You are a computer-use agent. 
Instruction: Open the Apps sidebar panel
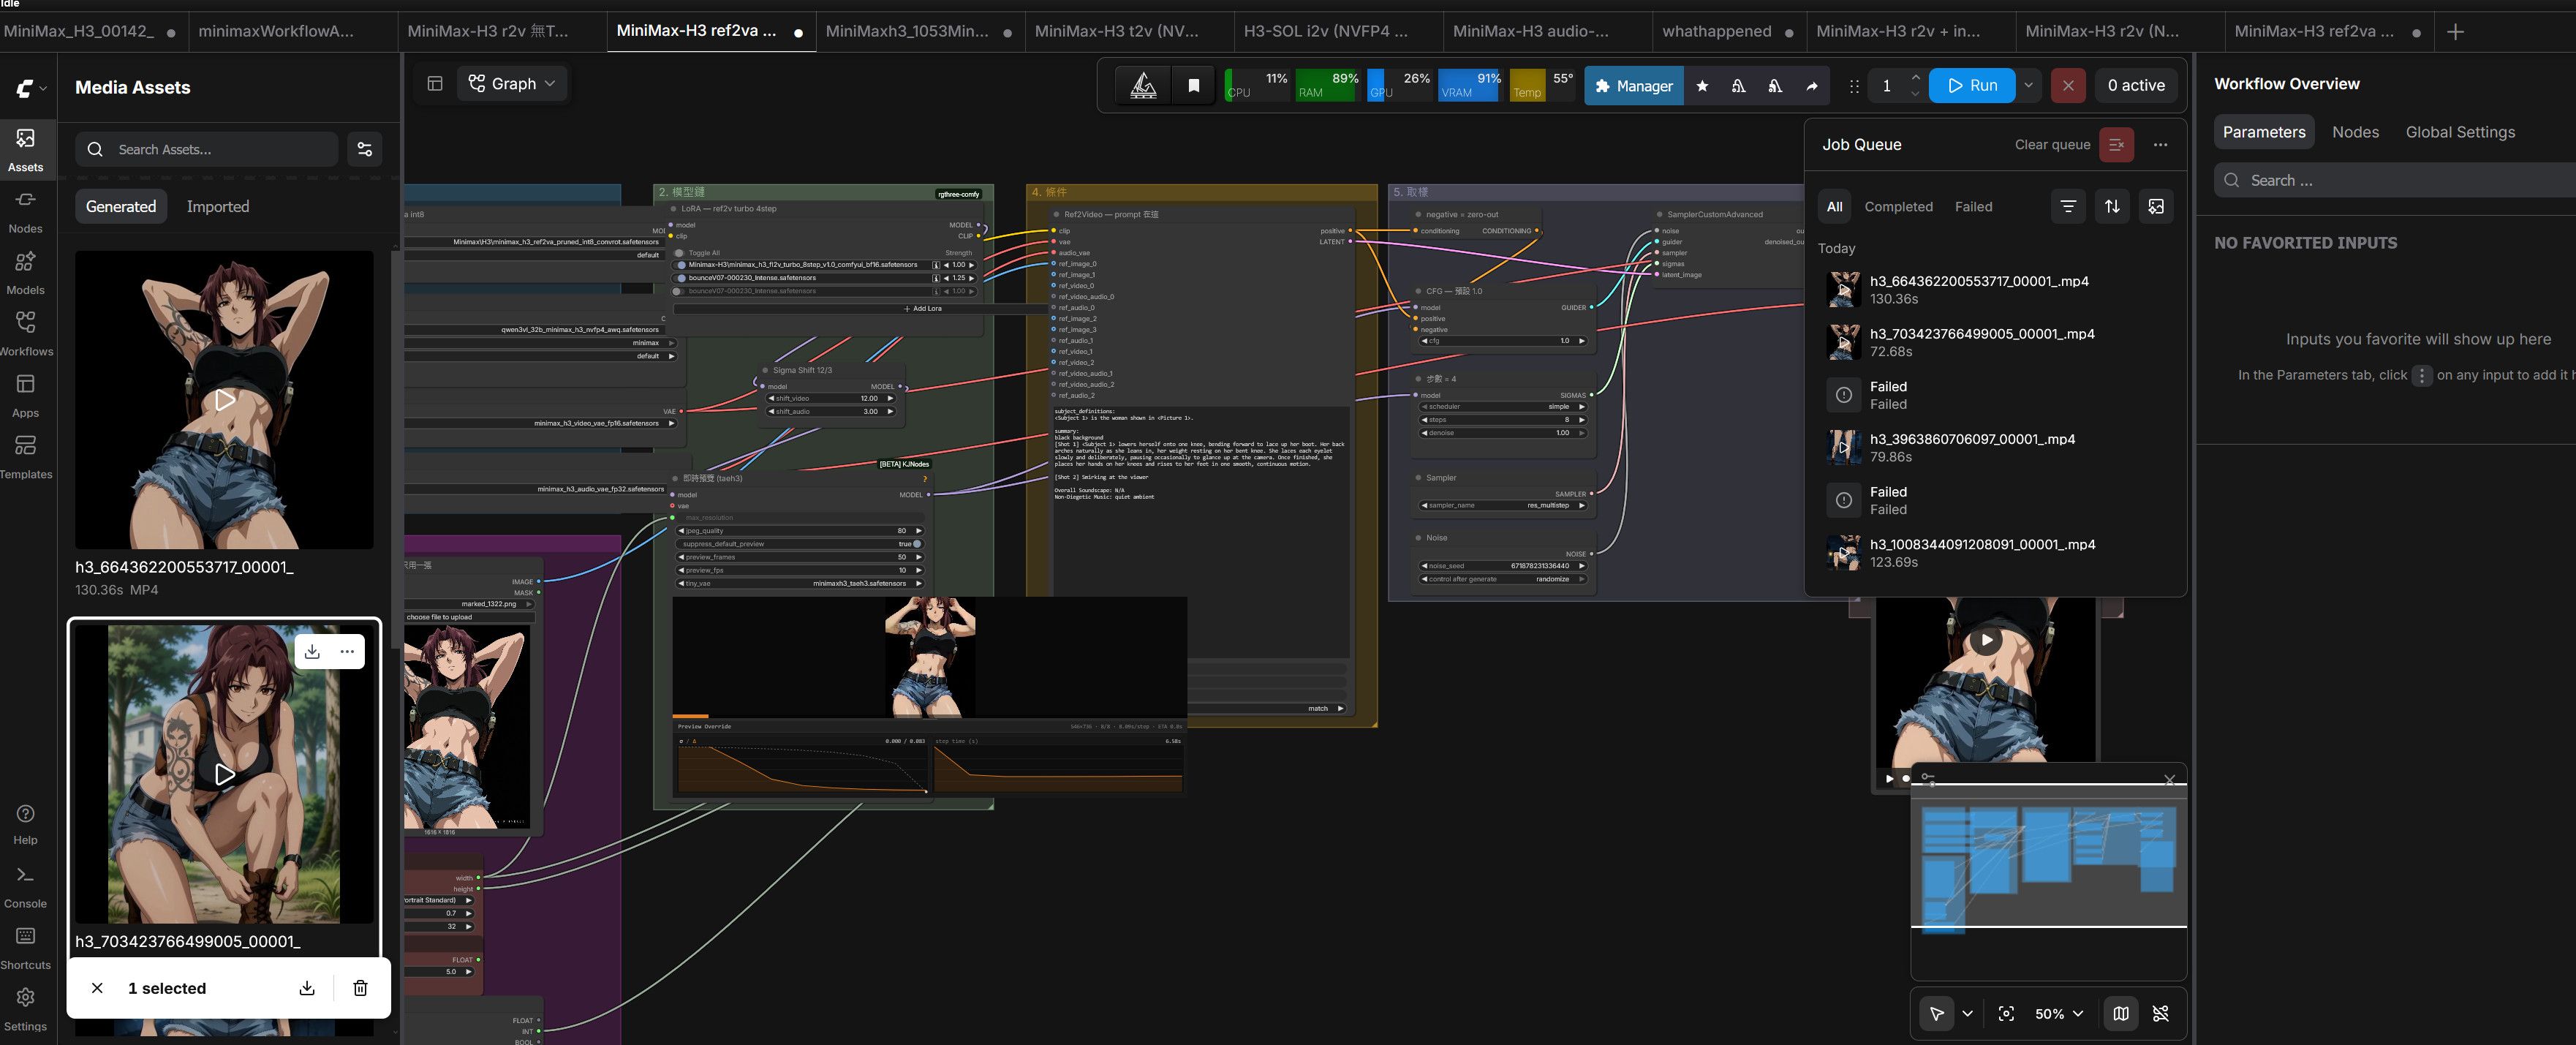[26, 396]
